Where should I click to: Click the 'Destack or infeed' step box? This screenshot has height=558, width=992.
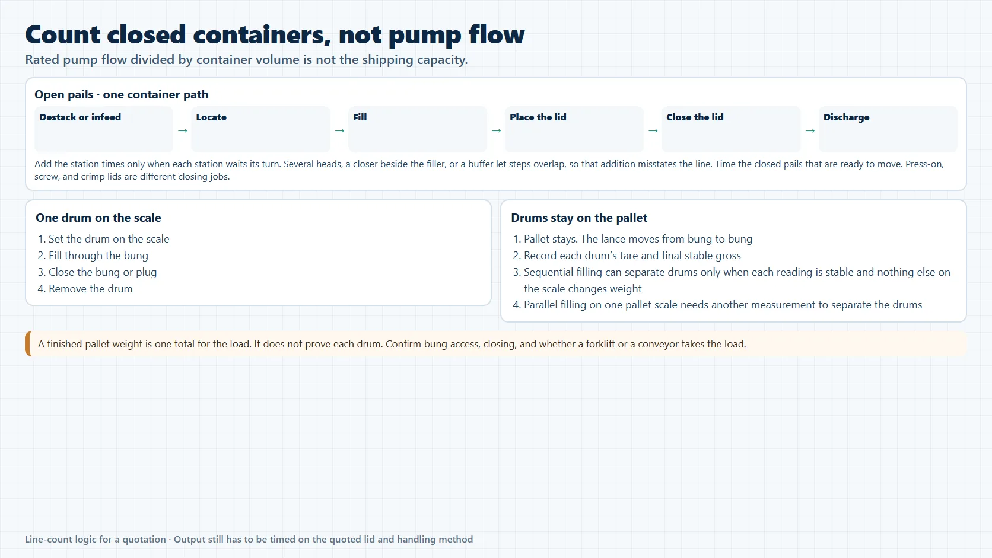[104, 129]
